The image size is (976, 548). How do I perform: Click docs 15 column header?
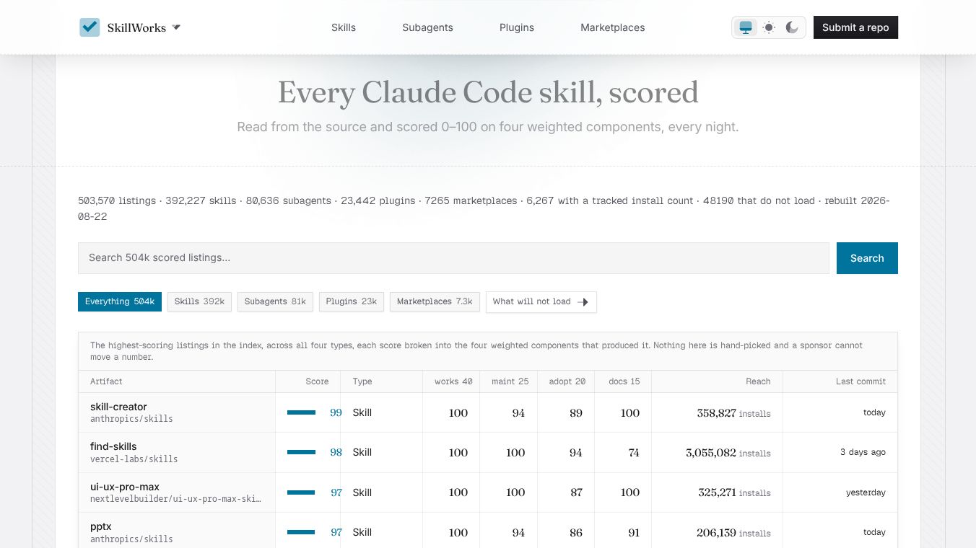[624, 381]
